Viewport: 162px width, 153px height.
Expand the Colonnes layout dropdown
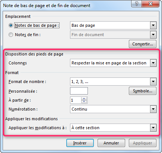point(153,63)
